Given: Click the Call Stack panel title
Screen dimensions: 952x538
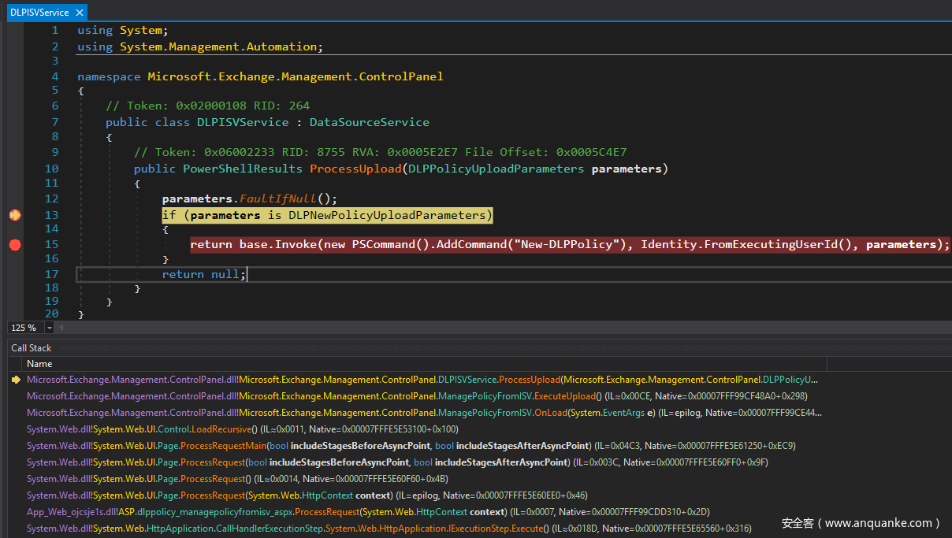Looking at the screenshot, I should pos(32,348).
